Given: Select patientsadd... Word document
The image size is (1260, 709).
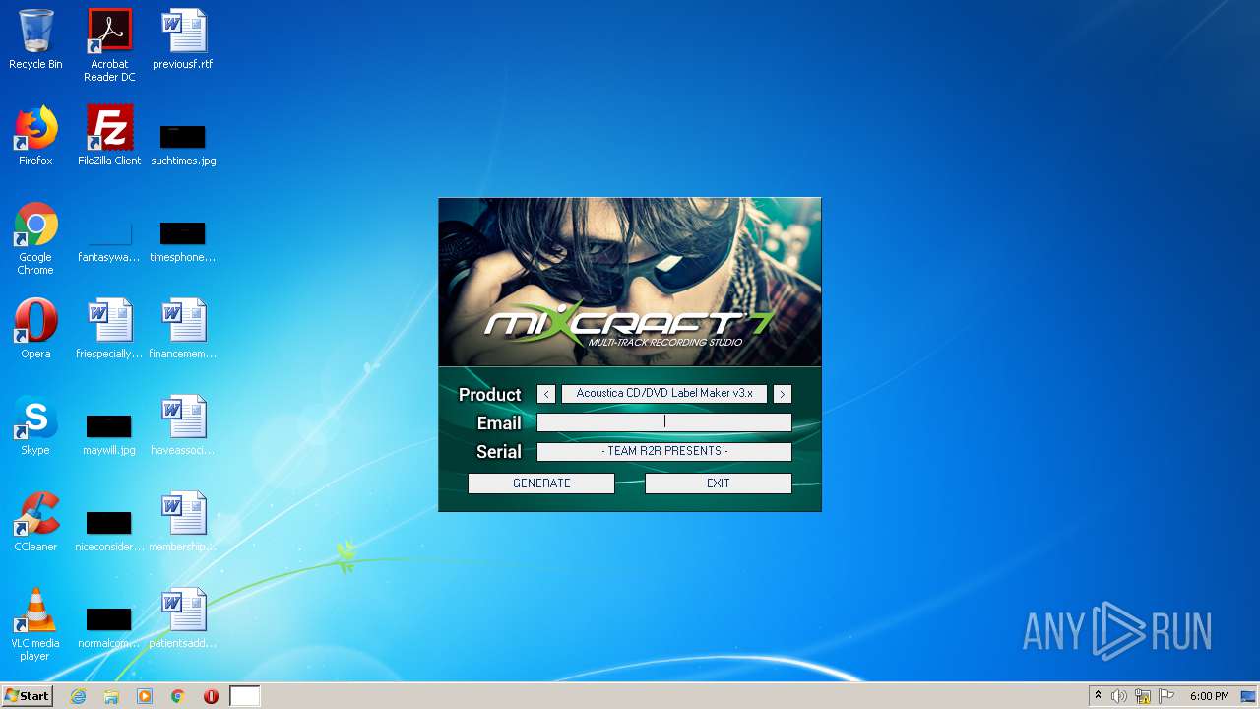Looking at the screenshot, I should point(183,618).
